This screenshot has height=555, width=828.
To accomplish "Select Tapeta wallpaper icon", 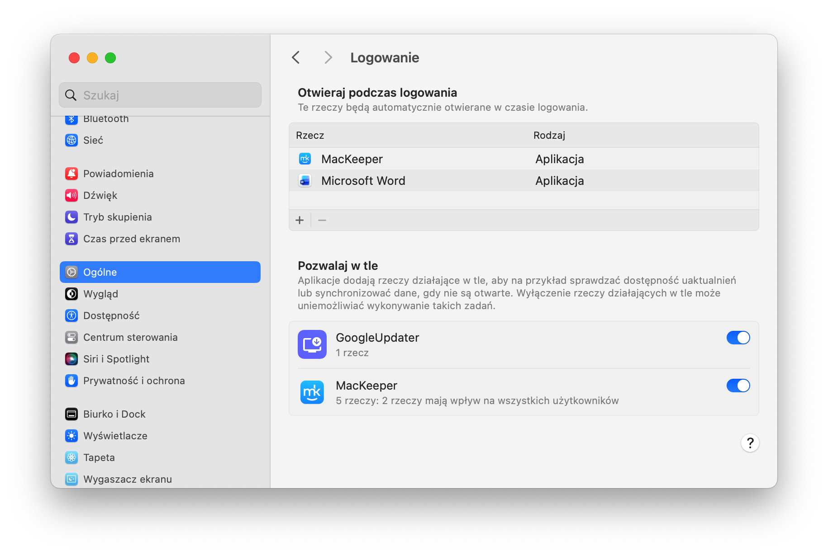I will (71, 457).
